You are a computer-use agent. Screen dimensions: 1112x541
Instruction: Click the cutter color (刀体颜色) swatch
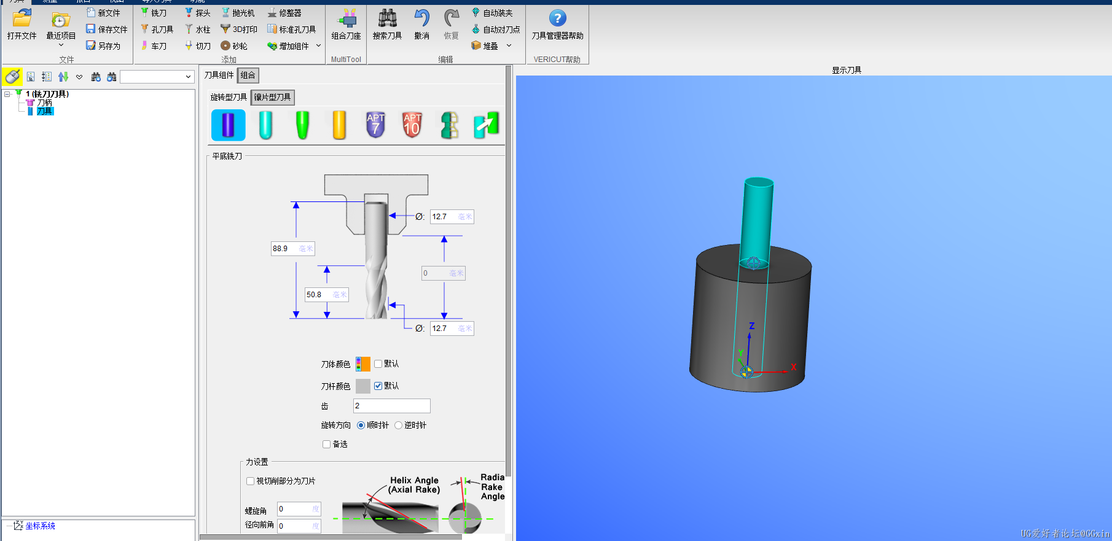[x=363, y=364]
